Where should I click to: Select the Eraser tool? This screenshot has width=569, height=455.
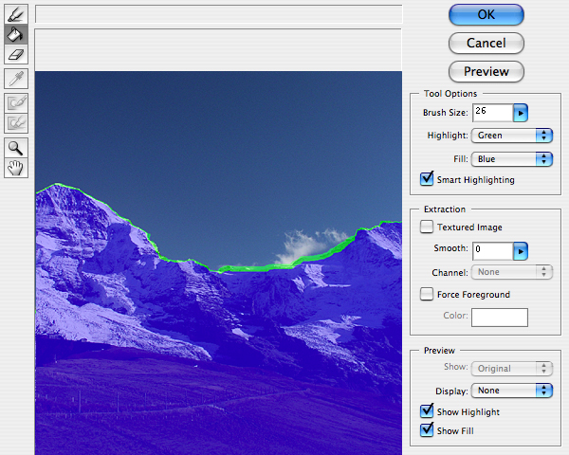coord(16,55)
